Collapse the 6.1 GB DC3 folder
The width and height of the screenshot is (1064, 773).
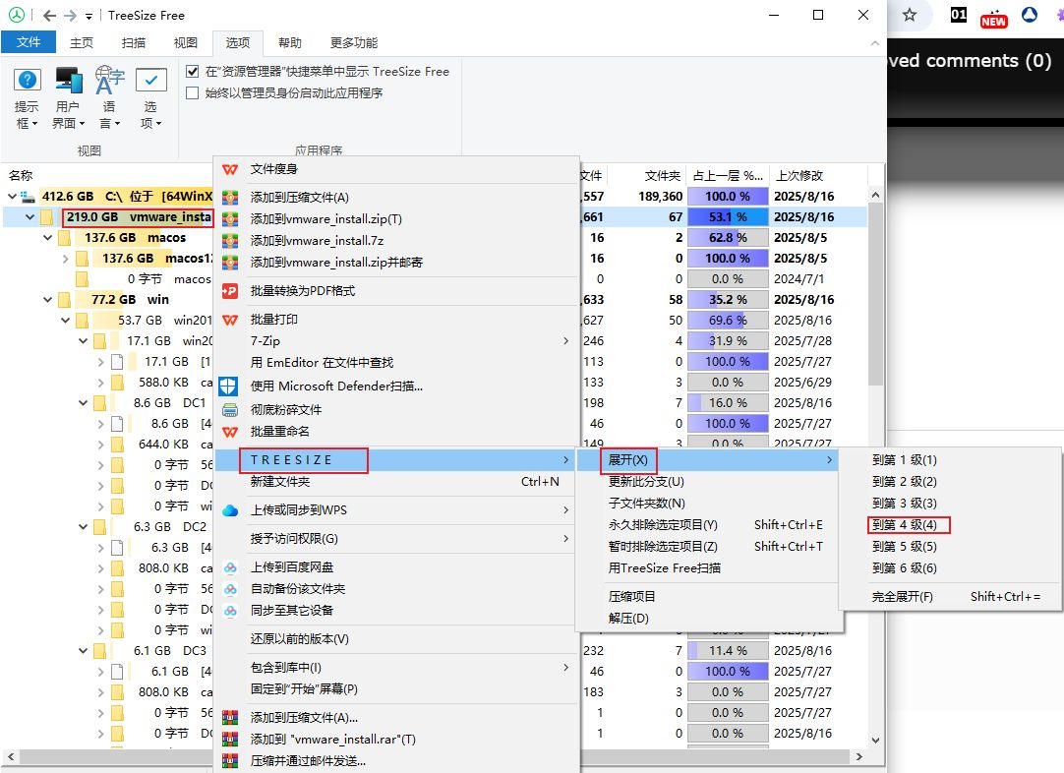pyautogui.click(x=83, y=651)
